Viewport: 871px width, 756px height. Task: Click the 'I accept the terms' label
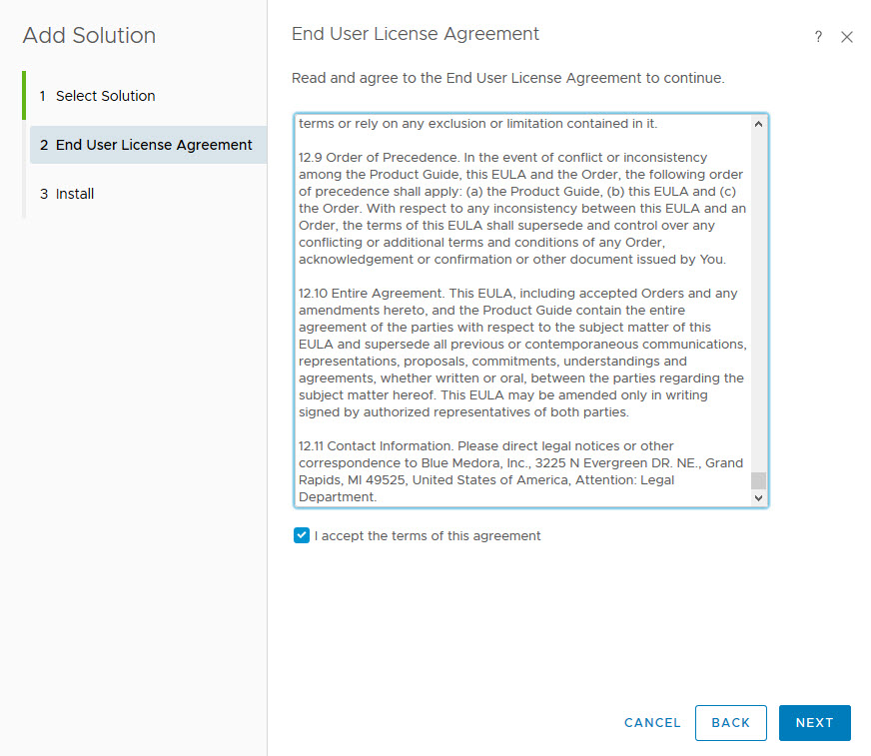428,536
